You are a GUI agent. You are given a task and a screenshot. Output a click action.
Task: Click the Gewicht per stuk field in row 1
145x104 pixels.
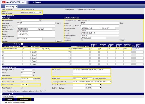pyautogui.click(x=128, y=49)
